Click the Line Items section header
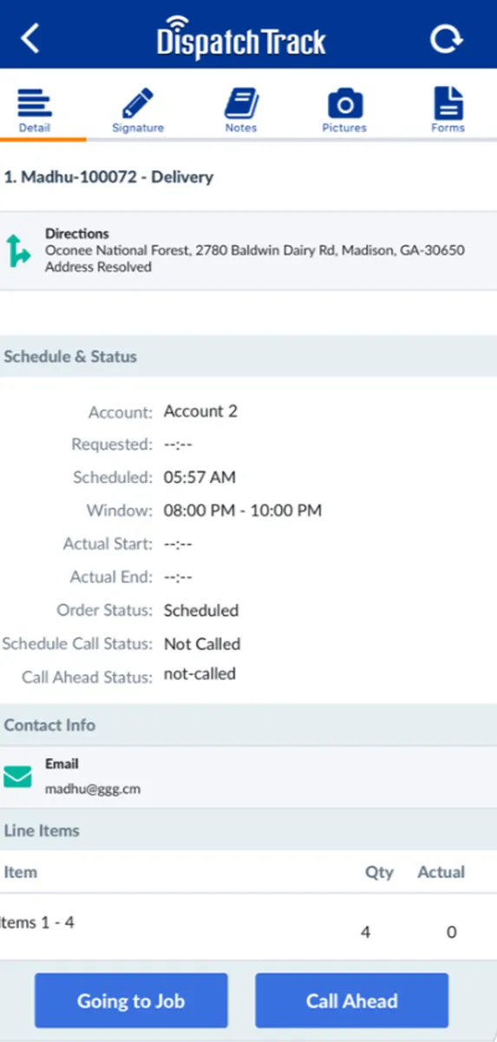Screen dimensions: 497x1042 pos(248,831)
